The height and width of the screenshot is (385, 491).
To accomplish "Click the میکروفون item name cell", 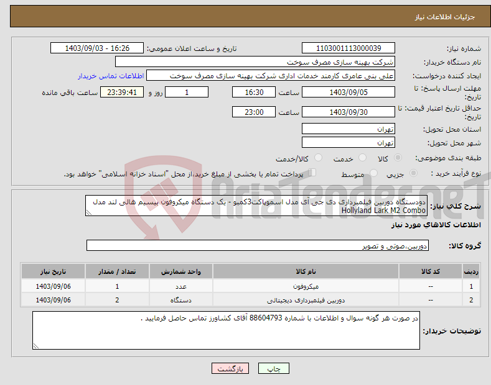I will coord(306,286).
